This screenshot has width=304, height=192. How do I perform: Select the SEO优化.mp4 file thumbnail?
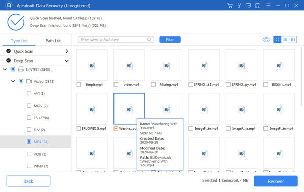point(279,65)
